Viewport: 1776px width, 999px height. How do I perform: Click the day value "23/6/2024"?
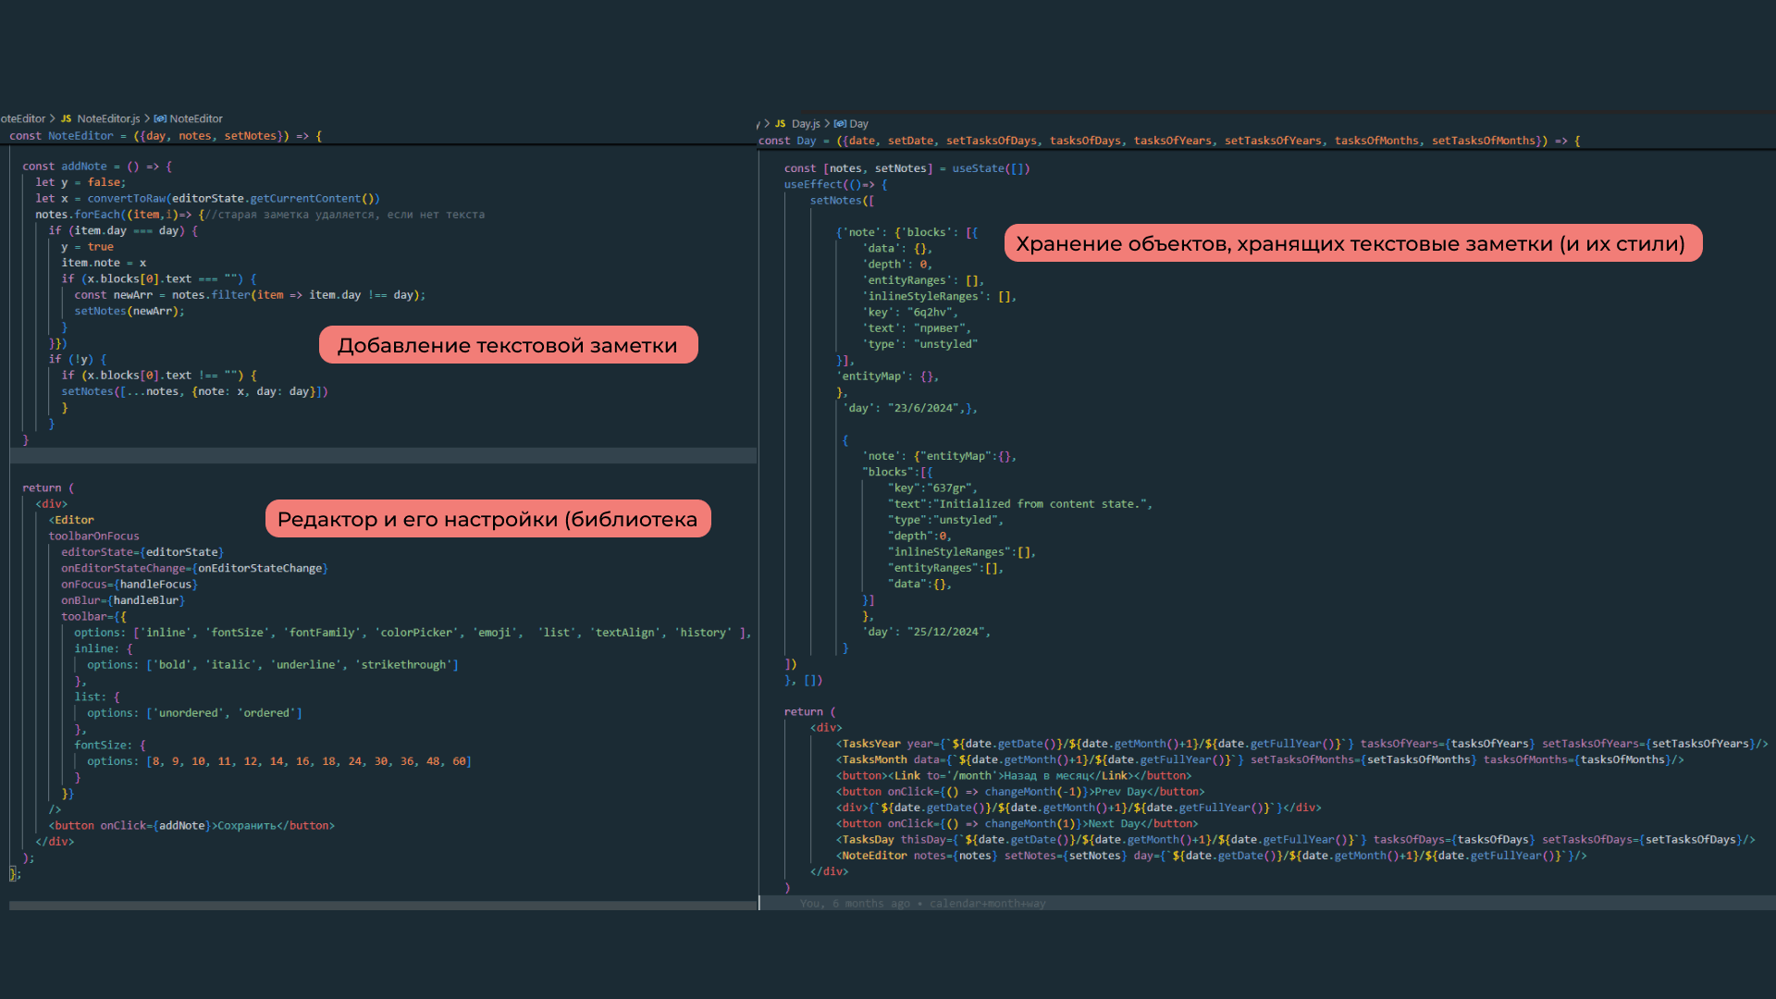tap(923, 408)
